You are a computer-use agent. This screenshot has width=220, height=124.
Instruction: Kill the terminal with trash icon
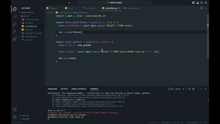click(x=193, y=89)
